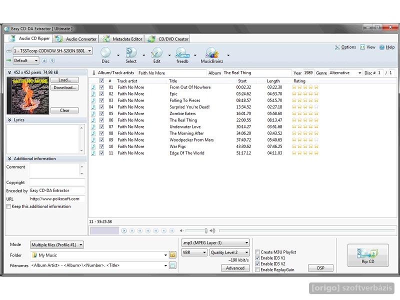The image size is (400, 300).
Task: Click album cover art thumbnail
Action: pos(28,95)
